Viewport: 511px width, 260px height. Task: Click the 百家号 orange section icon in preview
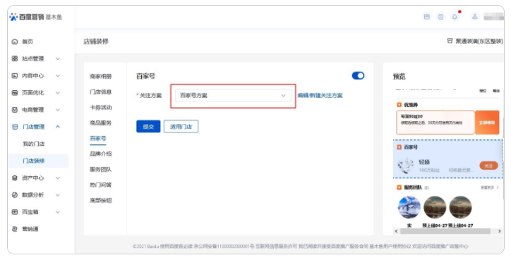point(399,147)
